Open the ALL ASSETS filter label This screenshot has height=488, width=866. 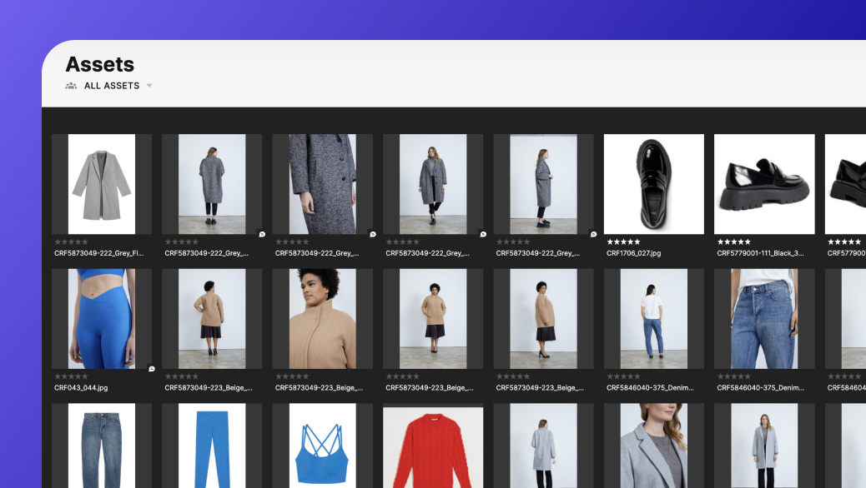point(111,86)
